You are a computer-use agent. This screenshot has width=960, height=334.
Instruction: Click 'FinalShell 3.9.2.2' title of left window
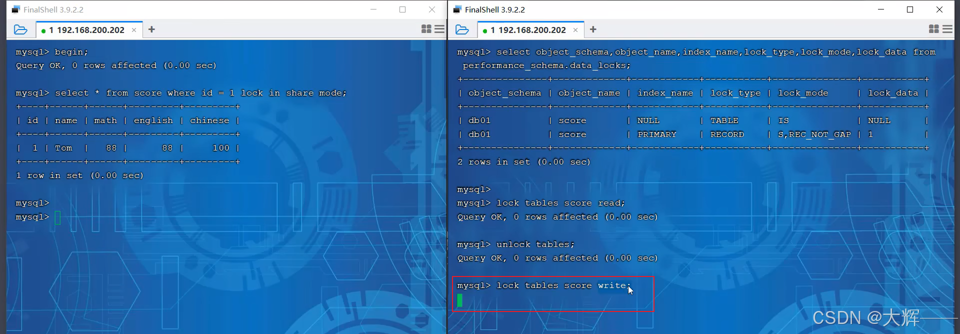point(53,9)
